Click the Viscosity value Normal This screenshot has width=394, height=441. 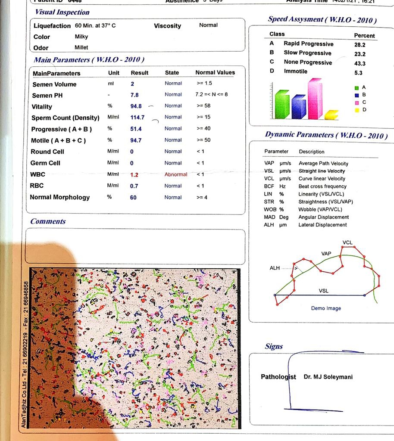coord(208,25)
